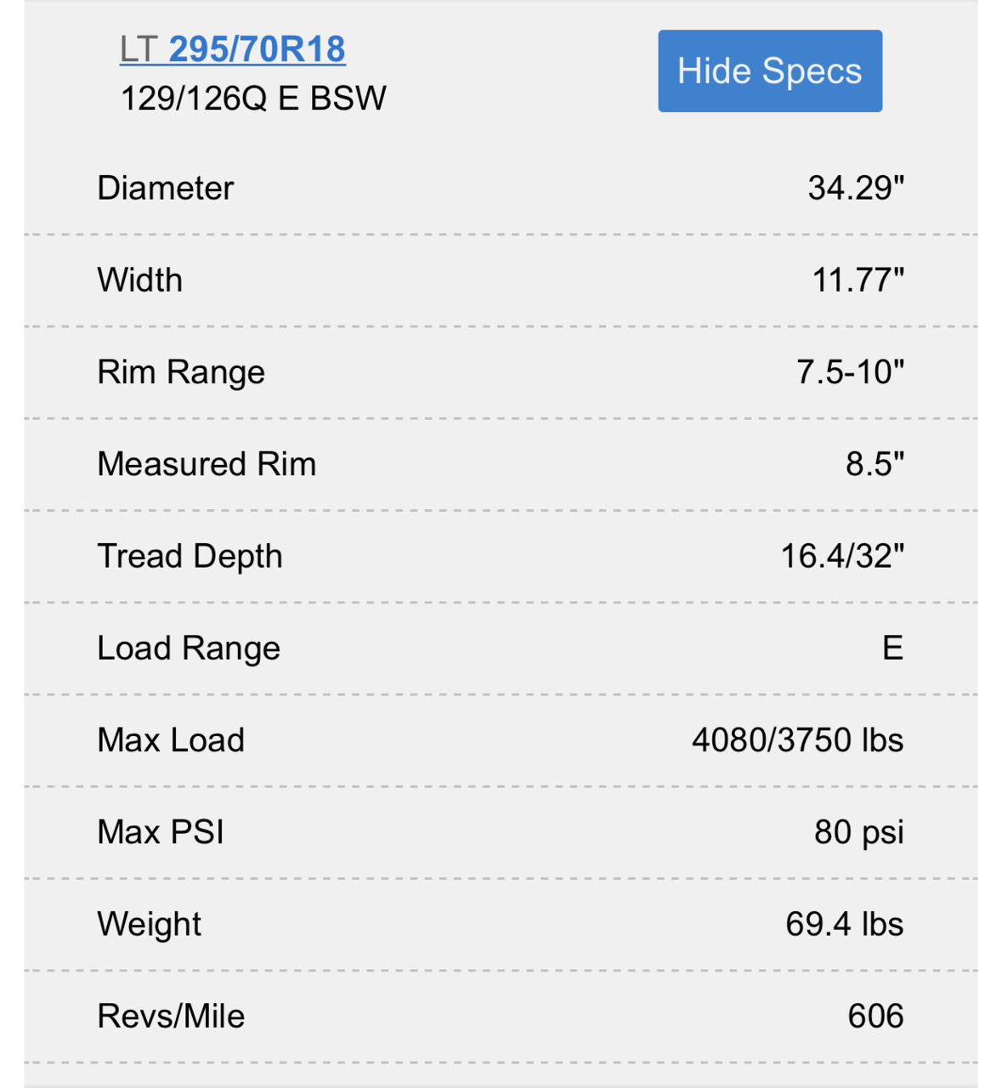This screenshot has height=1088, width=1002.
Task: Select the 16.4/32" tread depth value
Action: click(x=842, y=556)
